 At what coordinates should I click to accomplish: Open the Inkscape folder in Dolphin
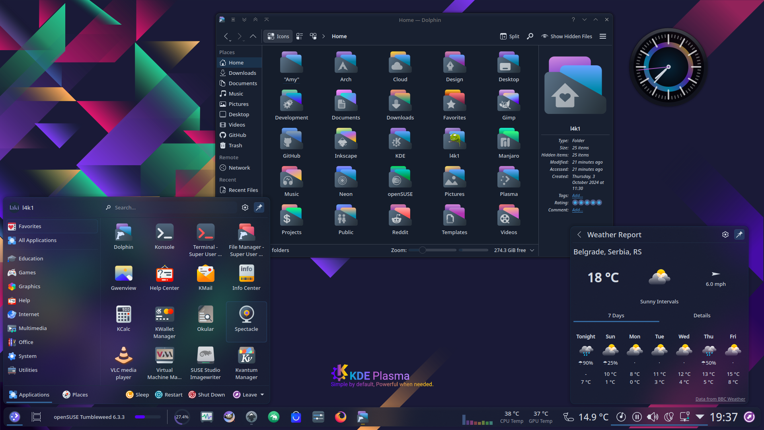click(x=345, y=143)
